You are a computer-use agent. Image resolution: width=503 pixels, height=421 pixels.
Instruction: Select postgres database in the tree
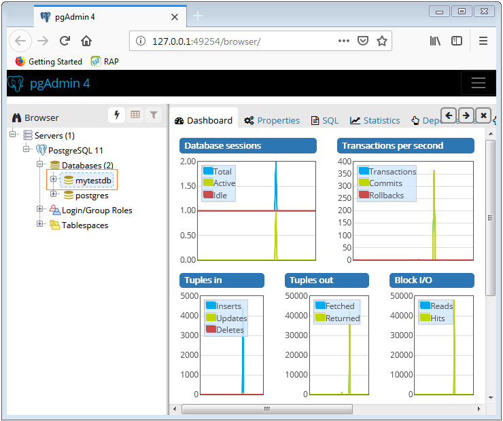coord(86,196)
